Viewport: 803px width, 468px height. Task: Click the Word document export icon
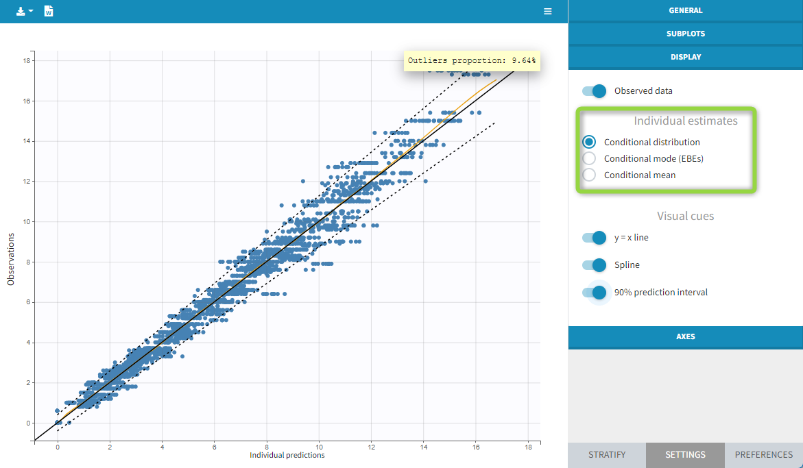49,12
